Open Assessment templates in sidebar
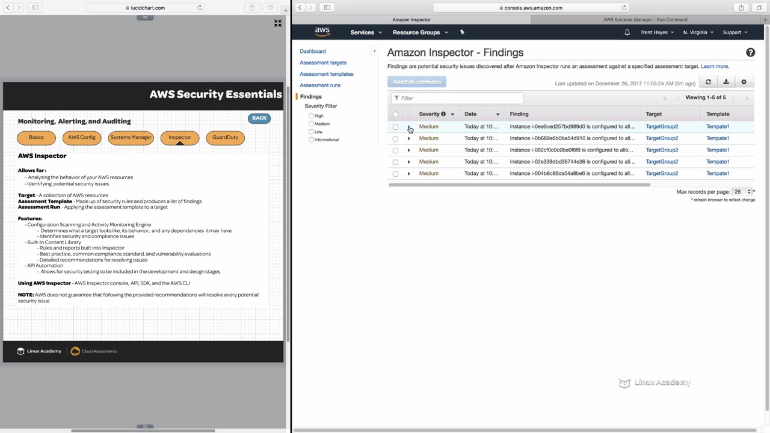This screenshot has width=770, height=433. tap(327, 74)
